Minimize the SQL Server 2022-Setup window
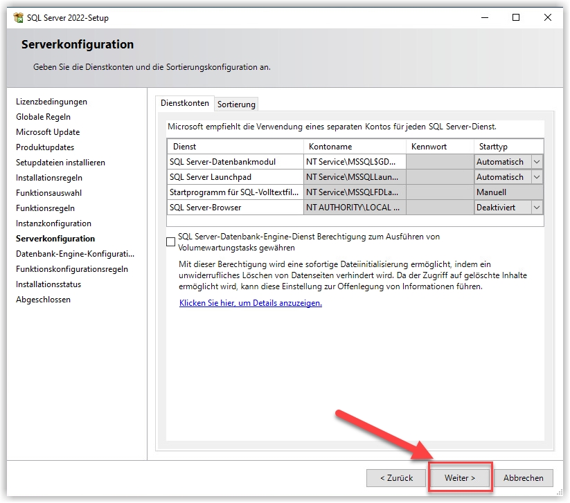The width and height of the screenshot is (570, 503). [x=485, y=17]
